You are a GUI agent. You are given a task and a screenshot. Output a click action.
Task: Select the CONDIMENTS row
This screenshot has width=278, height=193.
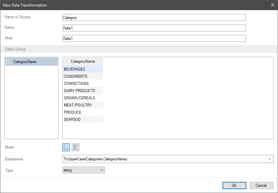point(83,76)
